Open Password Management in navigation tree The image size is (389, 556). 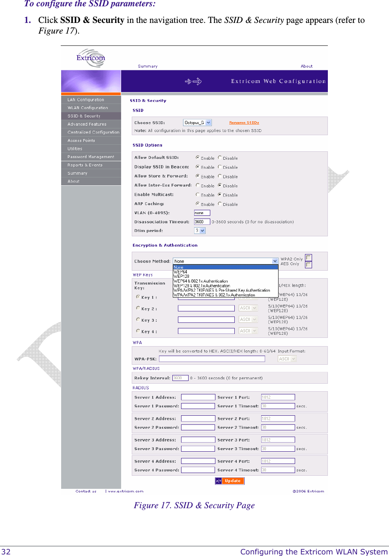click(x=91, y=157)
